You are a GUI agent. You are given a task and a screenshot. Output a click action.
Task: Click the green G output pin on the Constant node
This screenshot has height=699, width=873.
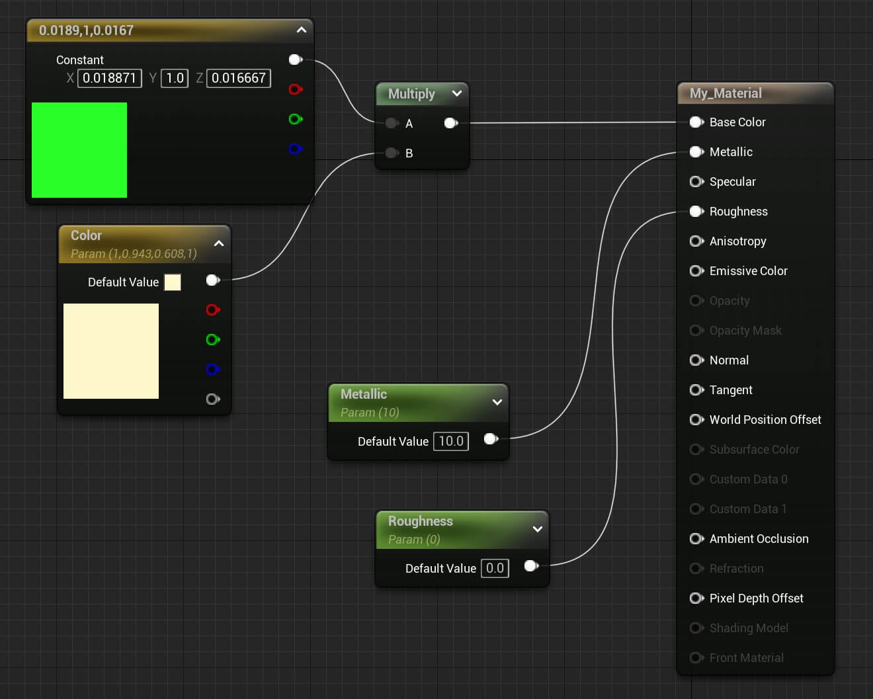[x=295, y=119]
